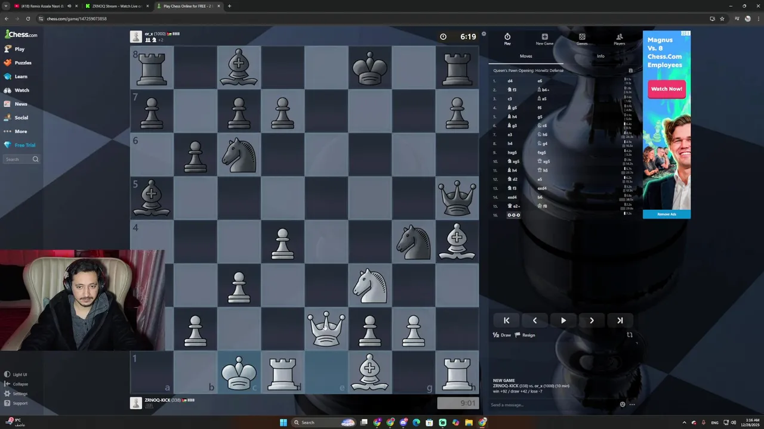Image resolution: width=764 pixels, height=429 pixels.
Task: Open News in the left sidebar
Action: [16, 104]
